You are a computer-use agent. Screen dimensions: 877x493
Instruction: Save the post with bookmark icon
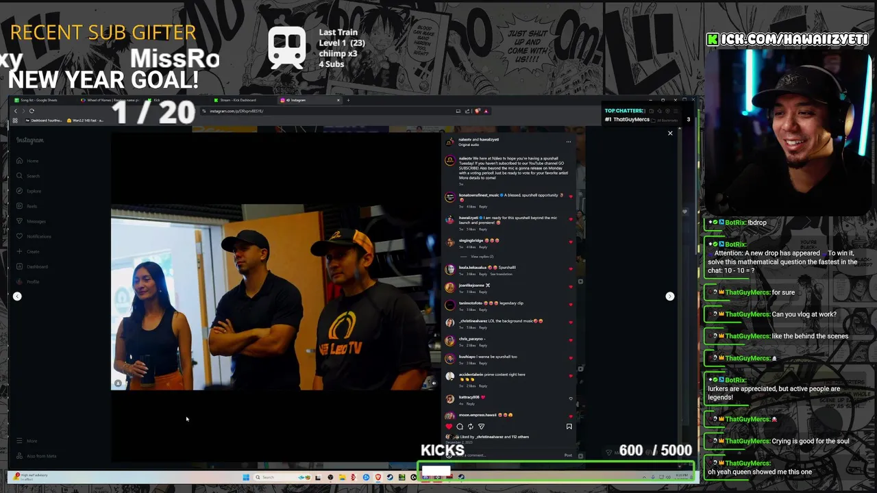click(x=569, y=427)
